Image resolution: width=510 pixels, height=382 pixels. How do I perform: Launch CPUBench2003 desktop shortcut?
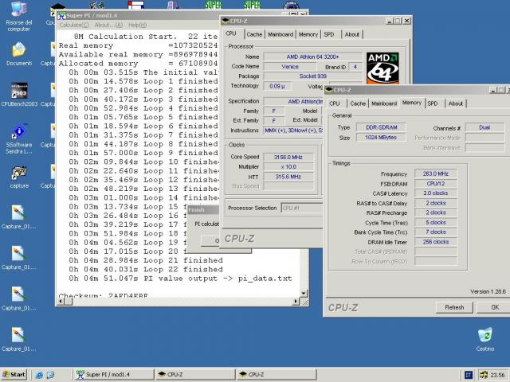pos(19,94)
